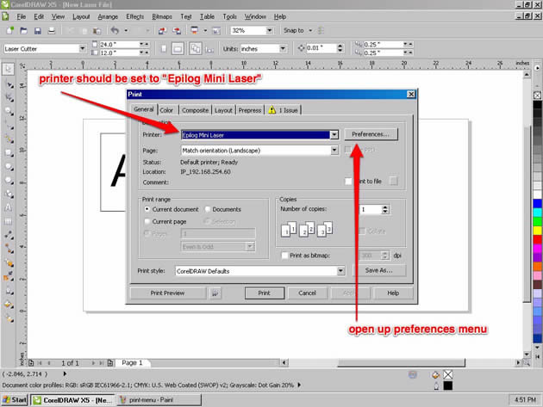The image size is (543, 407).
Task: Select the Polygon tool
Action: [x=9, y=181]
